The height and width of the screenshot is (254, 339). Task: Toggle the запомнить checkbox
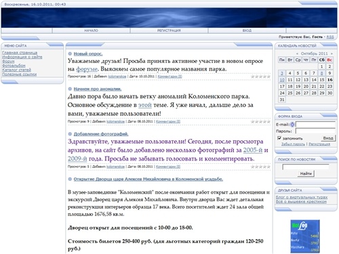[279, 138]
